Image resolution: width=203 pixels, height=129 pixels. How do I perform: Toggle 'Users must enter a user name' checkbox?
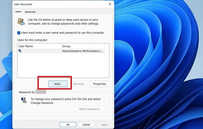19,33
